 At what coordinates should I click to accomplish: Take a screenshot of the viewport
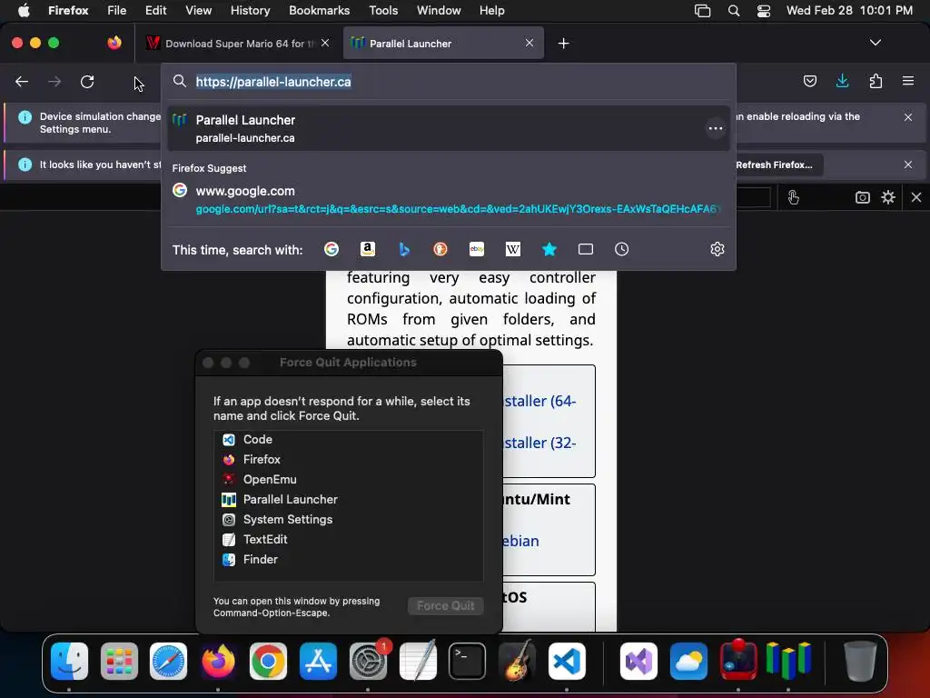coord(863,197)
